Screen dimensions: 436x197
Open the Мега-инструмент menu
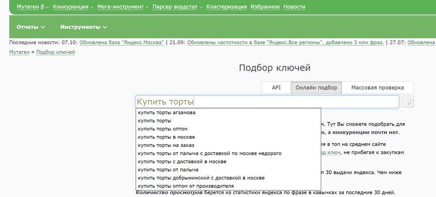pos(121,7)
